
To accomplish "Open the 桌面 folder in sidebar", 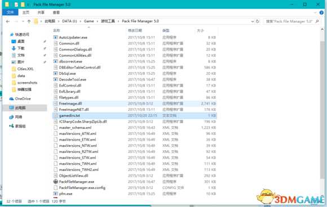I will (x=21, y=42).
